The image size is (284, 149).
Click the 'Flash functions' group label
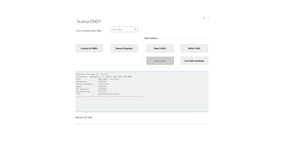pyautogui.click(x=151, y=38)
